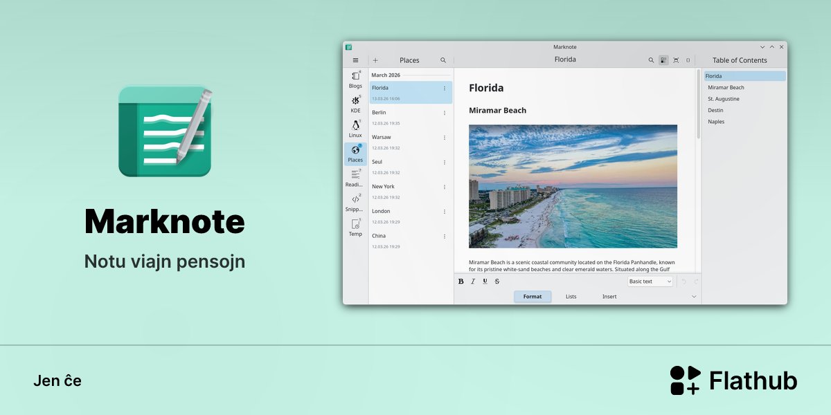Click the Miramar Beach heading in editor

point(497,110)
